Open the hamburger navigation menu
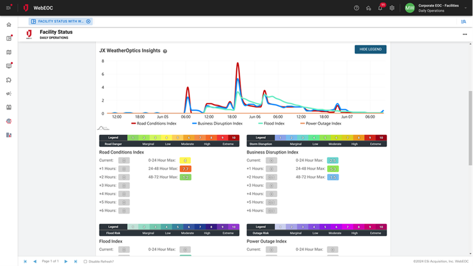This screenshot has height=266, width=473. click(9, 8)
